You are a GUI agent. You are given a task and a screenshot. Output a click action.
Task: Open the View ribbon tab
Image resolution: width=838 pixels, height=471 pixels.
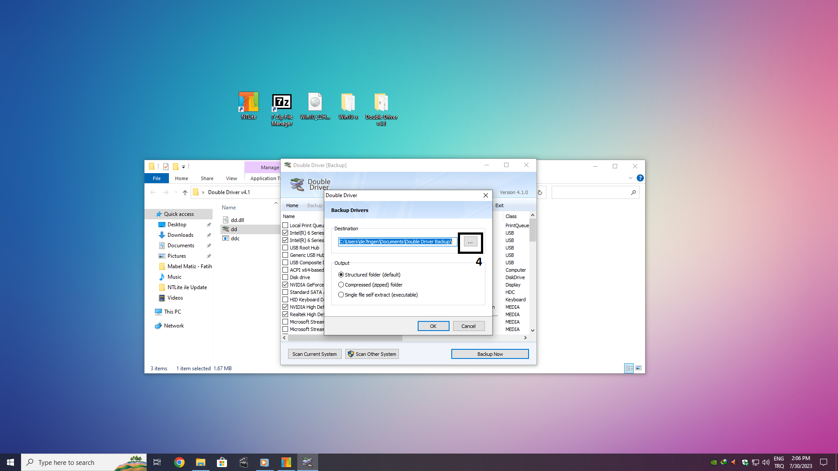231,178
